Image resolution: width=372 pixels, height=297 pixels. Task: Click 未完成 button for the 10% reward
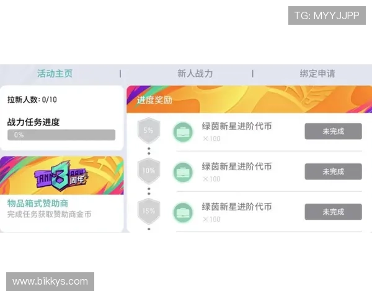coord(334,171)
